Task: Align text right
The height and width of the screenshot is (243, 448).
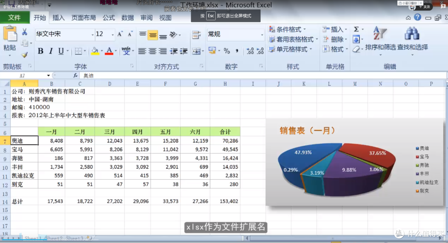Action: click(163, 51)
